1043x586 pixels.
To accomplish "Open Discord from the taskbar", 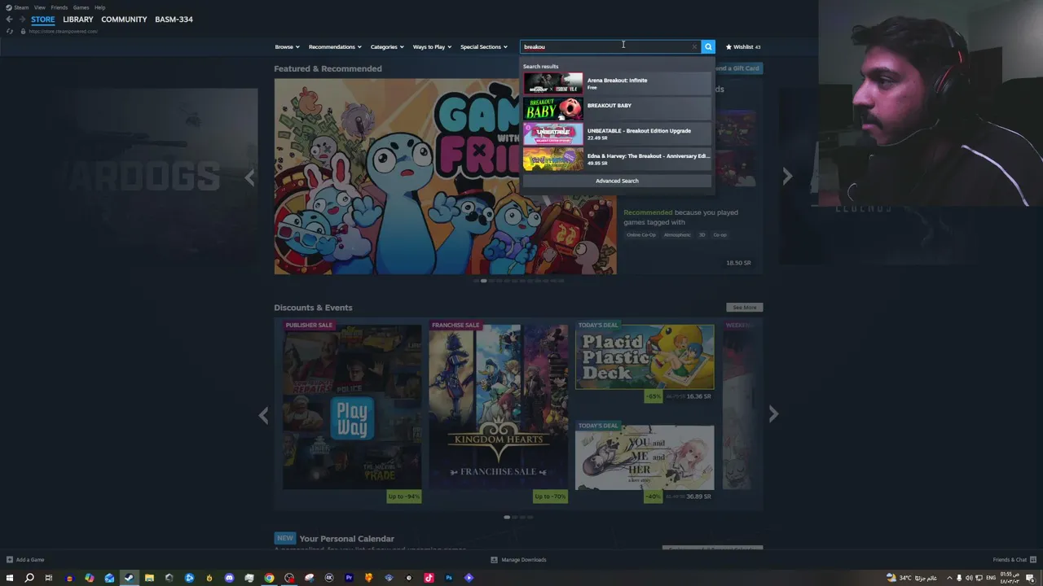I will click(229, 578).
